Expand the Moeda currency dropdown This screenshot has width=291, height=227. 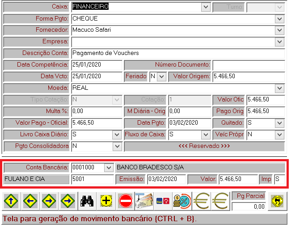click(x=280, y=88)
